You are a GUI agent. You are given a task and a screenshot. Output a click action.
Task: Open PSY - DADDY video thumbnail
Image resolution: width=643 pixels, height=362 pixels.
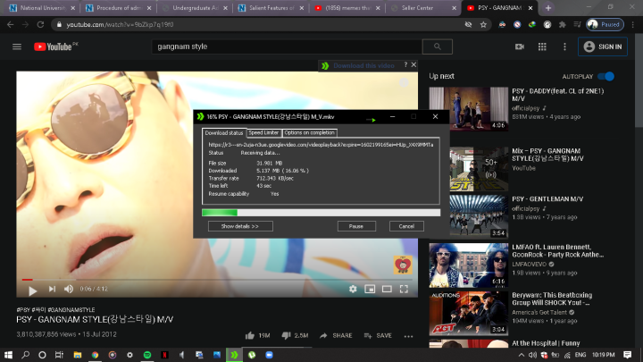pos(469,109)
